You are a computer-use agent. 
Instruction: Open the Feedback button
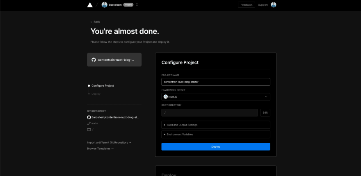pyautogui.click(x=247, y=5)
